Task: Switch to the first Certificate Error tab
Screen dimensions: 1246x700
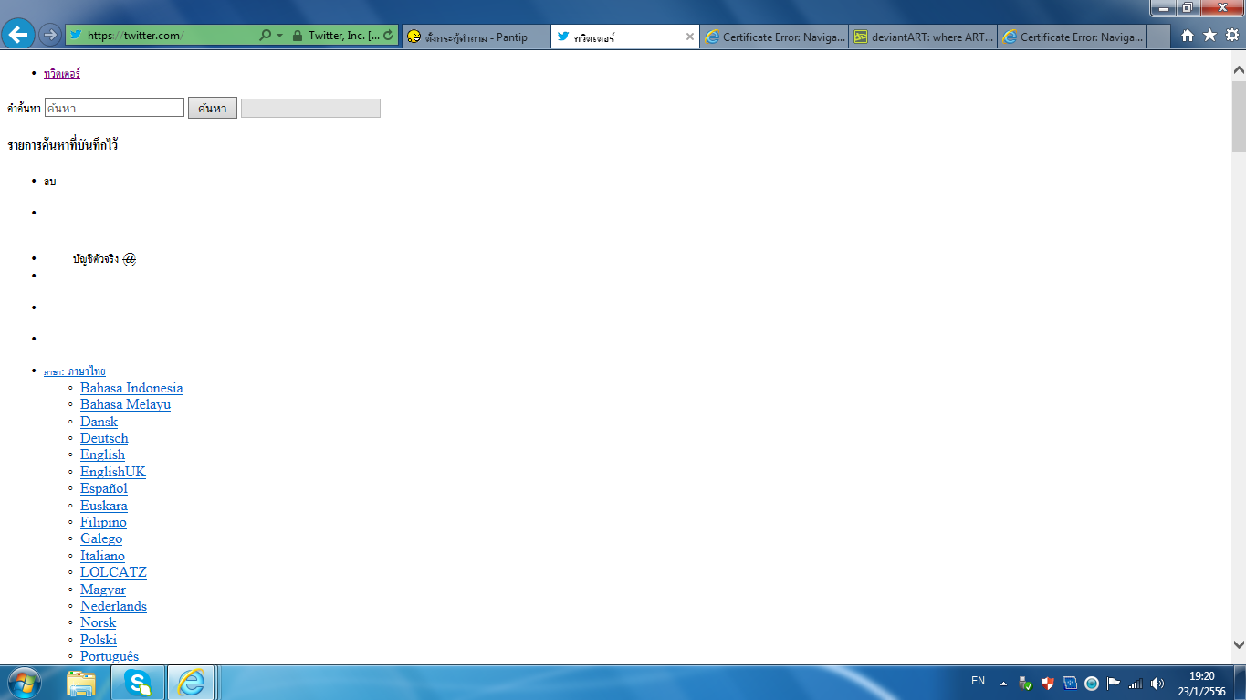Action: click(774, 37)
